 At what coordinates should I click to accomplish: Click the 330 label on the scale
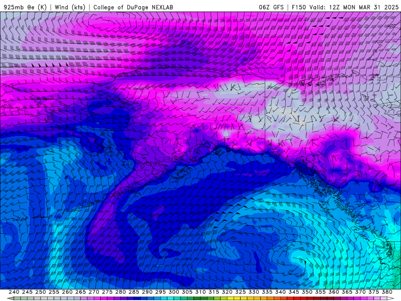click(x=254, y=292)
